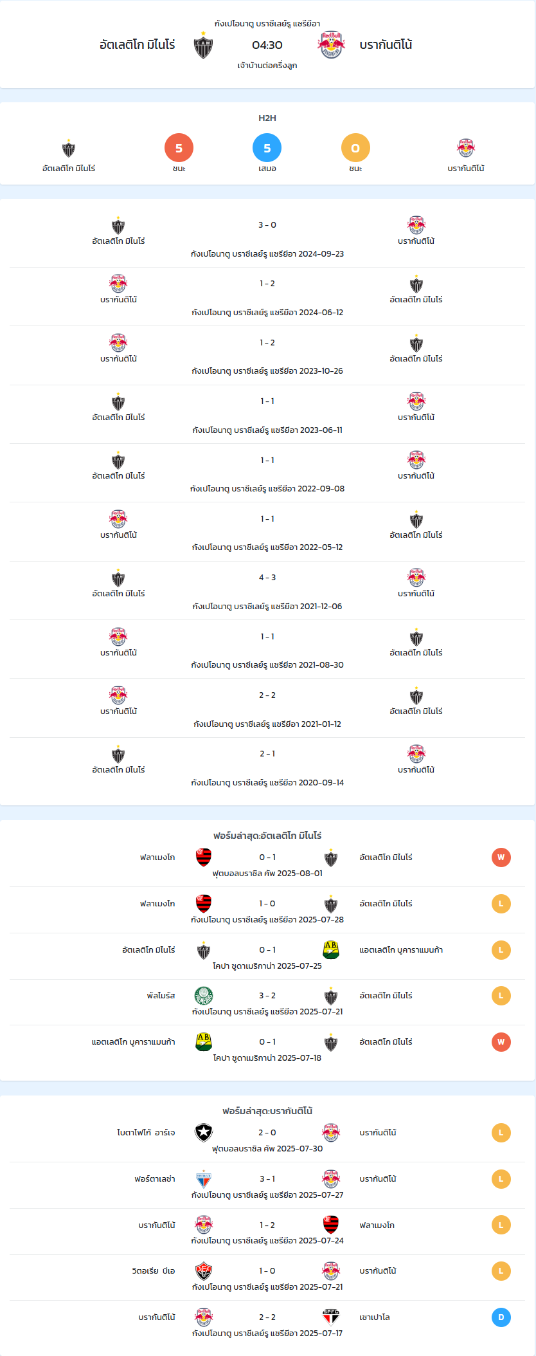Screen dimensions: 536x1356
Task: Click the Vitoria crest in 2025-07-21 match
Action: [204, 1271]
